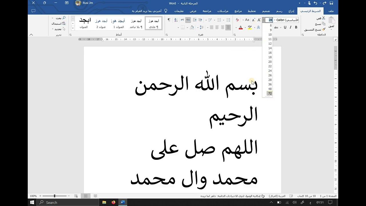The image size is (366, 206).
Task: Toggle Underline formatting
Action: [285, 27]
